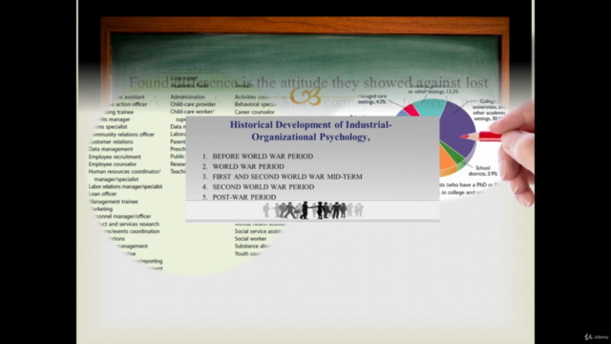Select list item 2 'WORLD WAR PERIOD'

click(248, 166)
